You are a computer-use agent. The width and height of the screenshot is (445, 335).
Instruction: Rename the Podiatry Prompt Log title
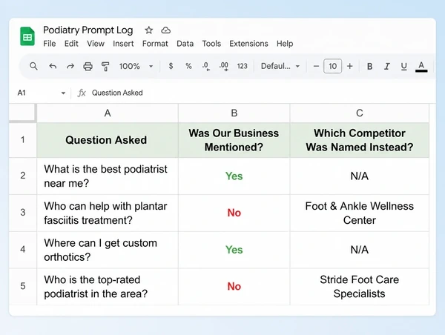(x=88, y=30)
